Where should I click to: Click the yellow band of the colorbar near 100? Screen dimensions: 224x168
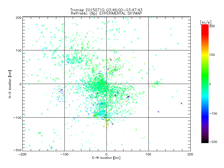[205, 55]
